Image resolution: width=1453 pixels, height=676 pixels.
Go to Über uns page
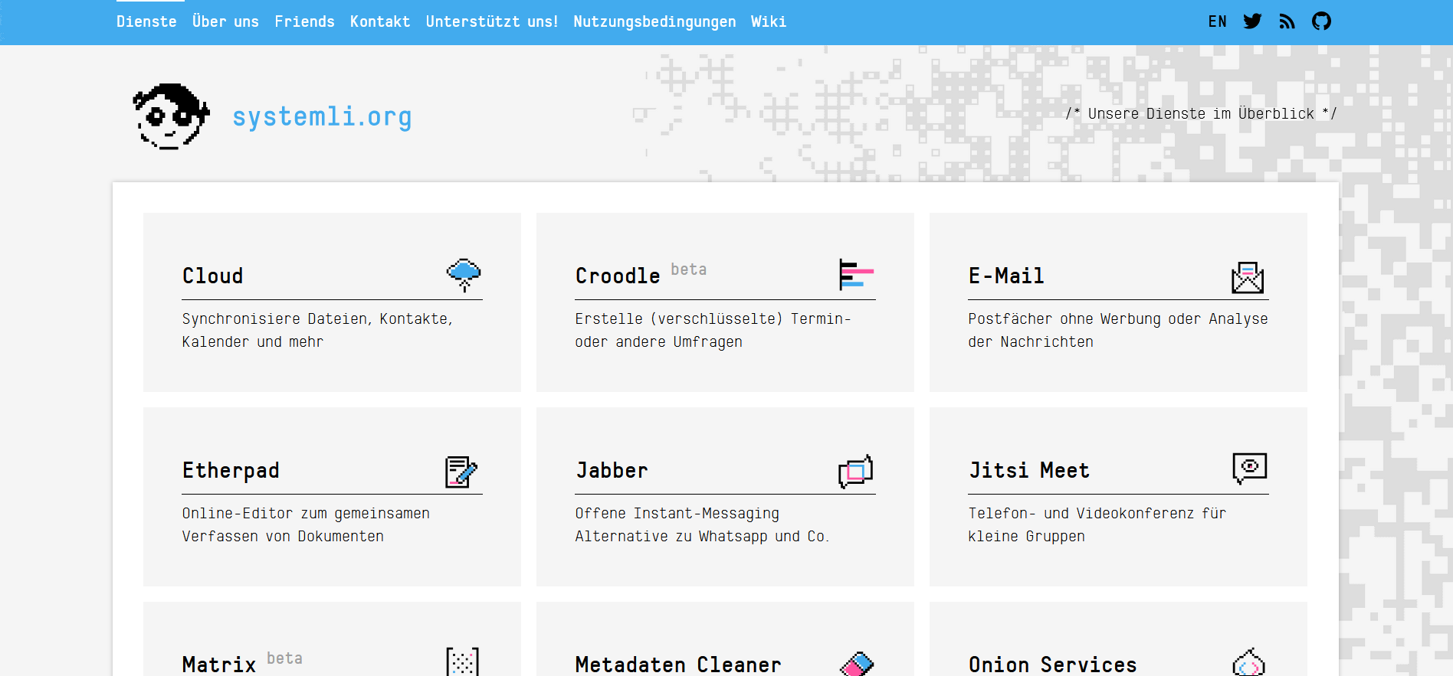pos(225,21)
